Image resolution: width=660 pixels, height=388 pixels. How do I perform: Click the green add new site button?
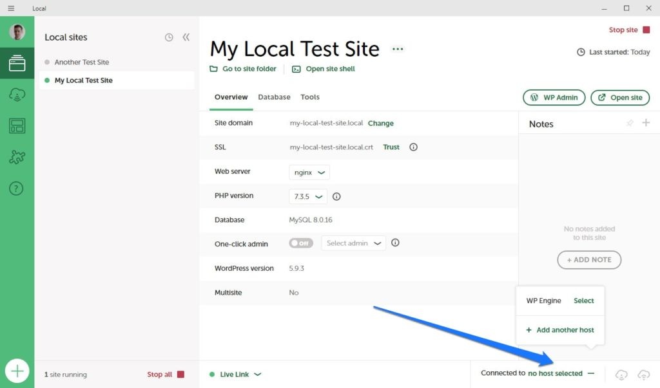[x=17, y=371]
